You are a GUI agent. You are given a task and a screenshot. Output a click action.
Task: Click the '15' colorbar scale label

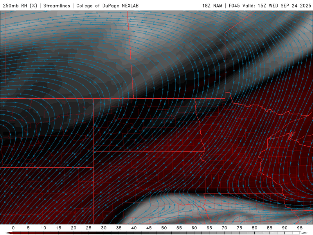tap(58, 228)
